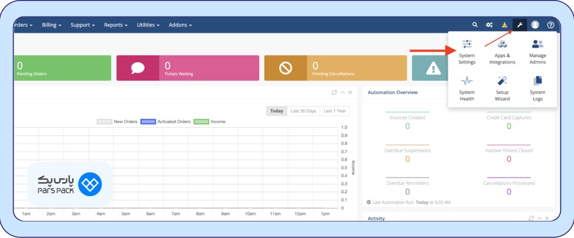Open Apps & Integrations
The height and width of the screenshot is (238, 574).
pyautogui.click(x=502, y=52)
